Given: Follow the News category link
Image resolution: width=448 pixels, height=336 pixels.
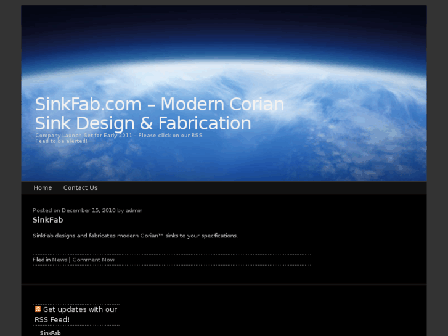Looking at the screenshot, I should tap(60, 260).
